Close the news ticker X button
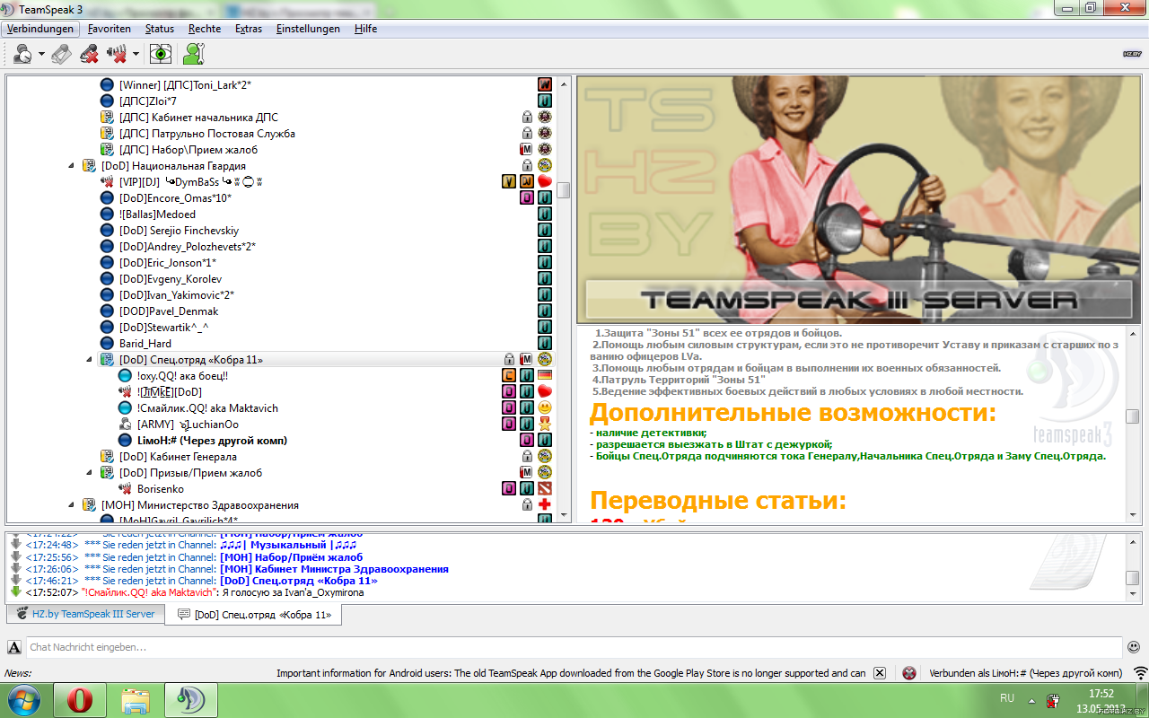The image size is (1149, 718). tap(880, 673)
